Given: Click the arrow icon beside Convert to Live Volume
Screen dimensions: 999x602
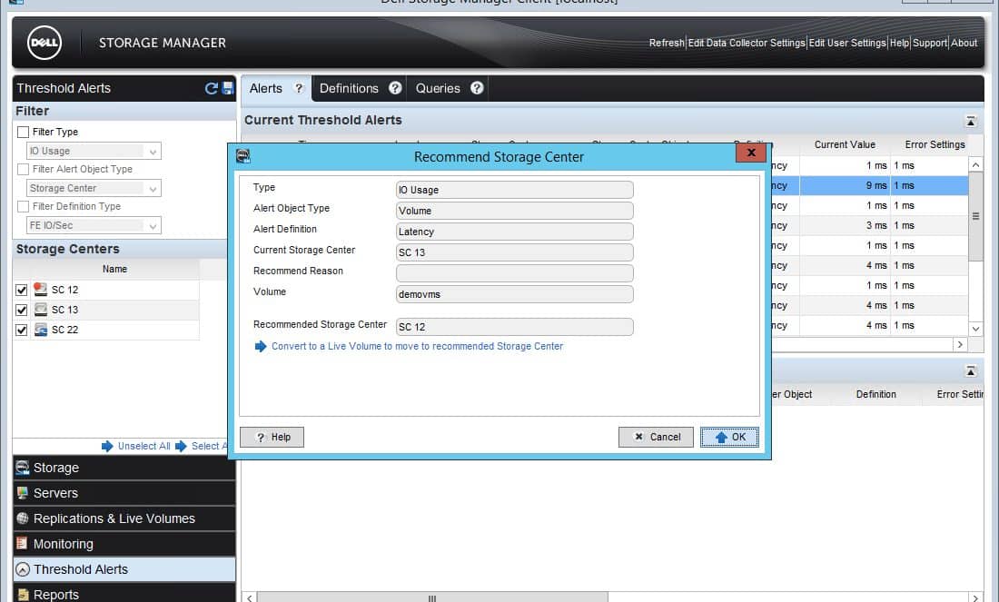Looking at the screenshot, I should point(261,347).
